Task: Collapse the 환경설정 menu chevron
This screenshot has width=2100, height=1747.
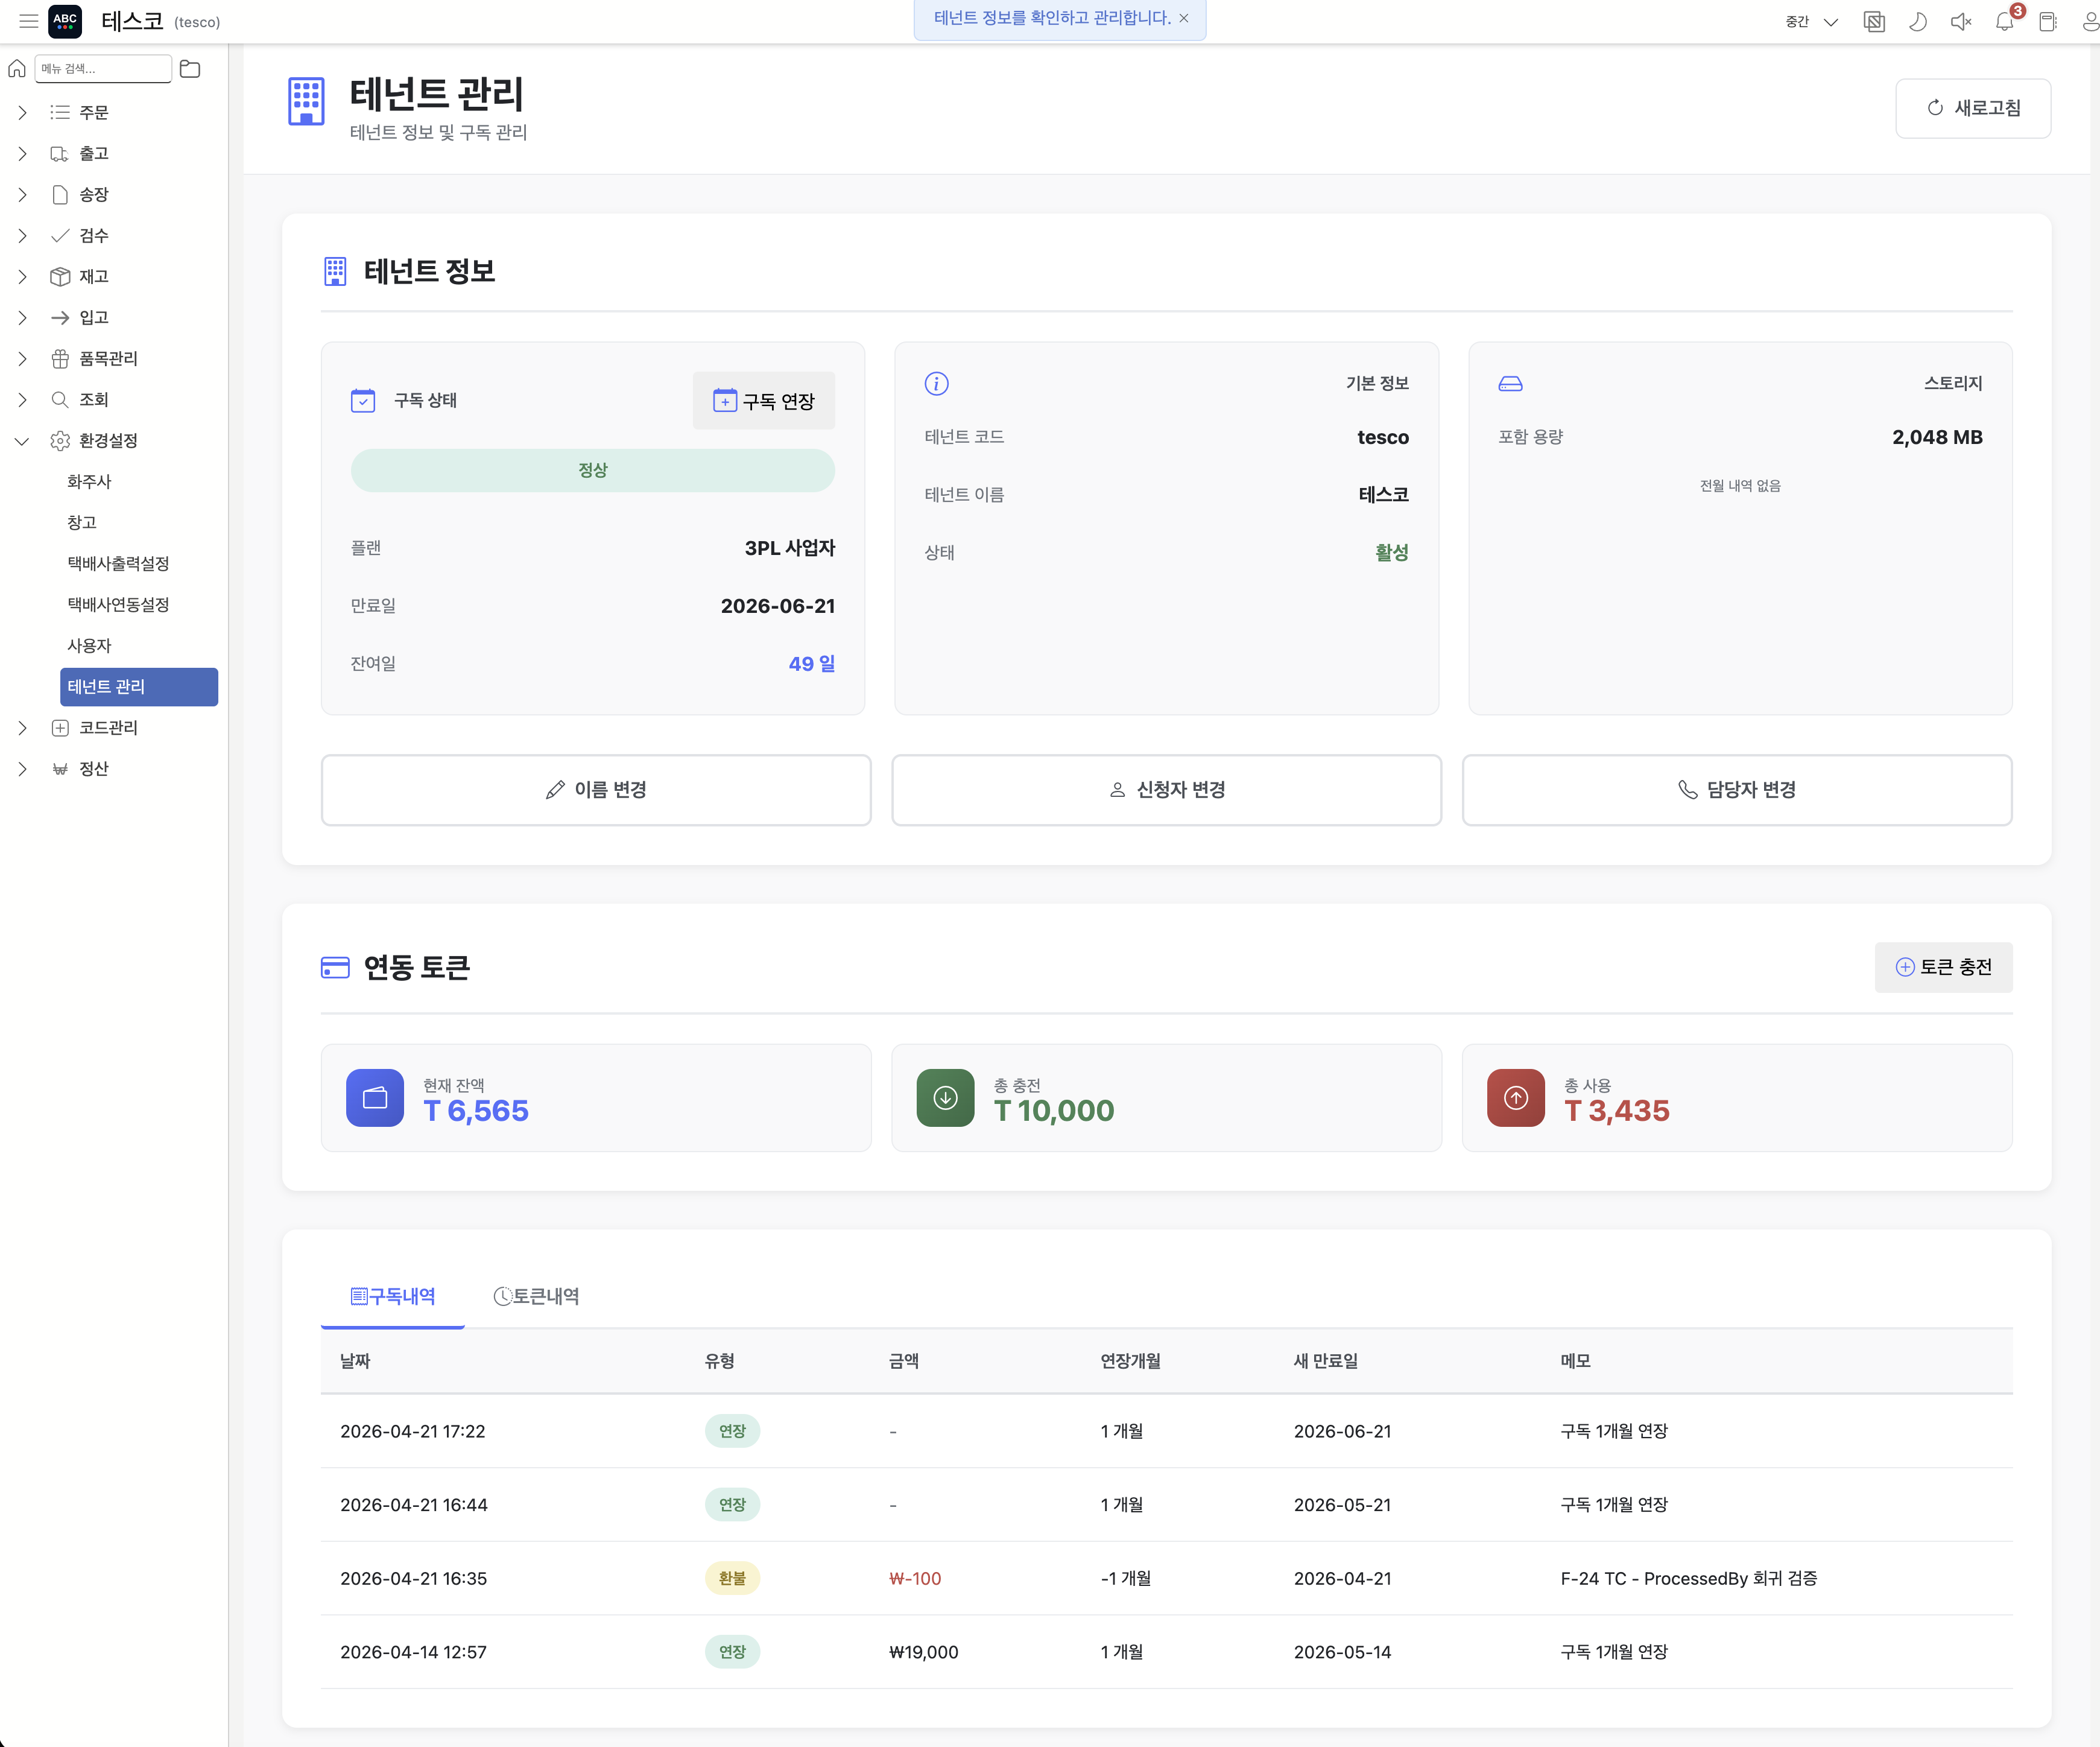Action: 22,441
